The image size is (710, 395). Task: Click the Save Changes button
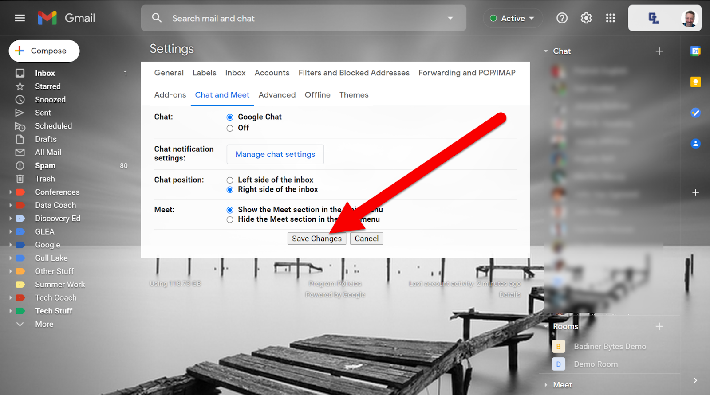point(317,239)
